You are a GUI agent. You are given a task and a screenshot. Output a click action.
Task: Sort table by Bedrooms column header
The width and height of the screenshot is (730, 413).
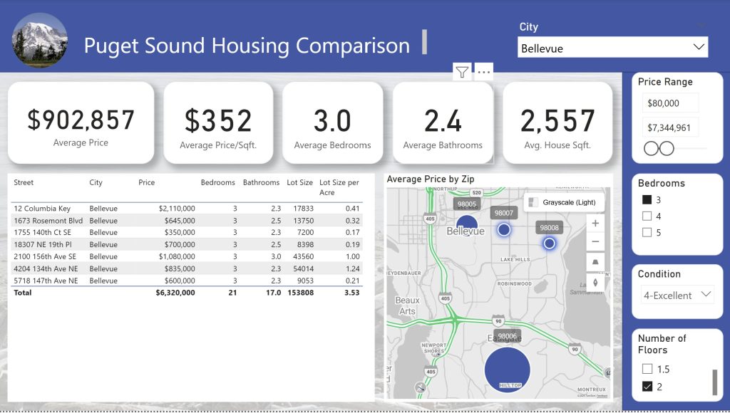(x=217, y=183)
